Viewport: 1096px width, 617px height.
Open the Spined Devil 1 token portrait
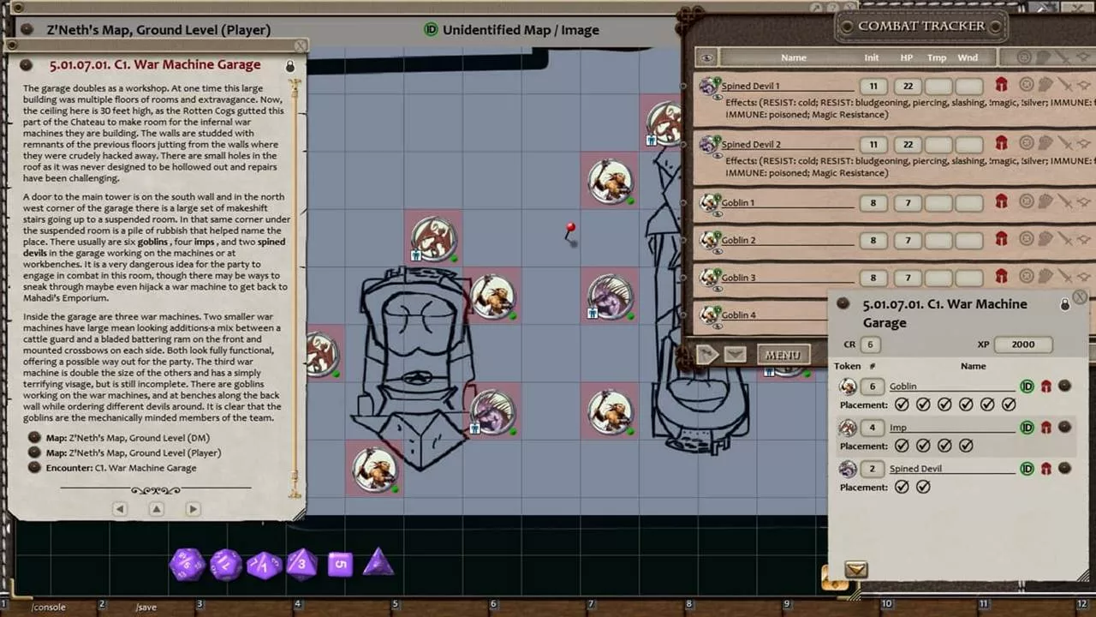click(708, 85)
